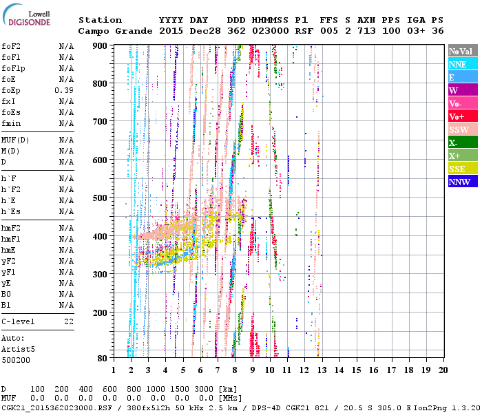The width and height of the screenshot is (482, 413).
Task: Click the IGA value 03+
Action: click(x=416, y=31)
